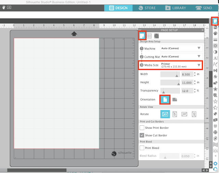Open the Machine dropdown
Image resolution: width=219 pixels, height=173 pixels.
[x=181, y=48]
